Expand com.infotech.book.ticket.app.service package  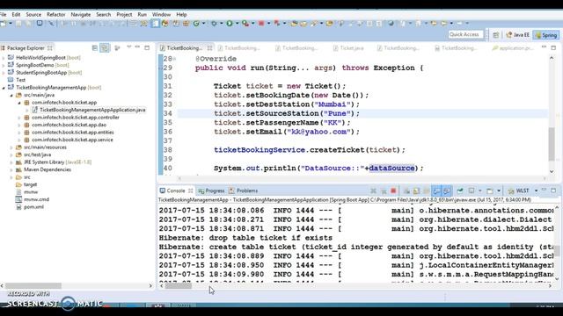[x=19, y=140]
